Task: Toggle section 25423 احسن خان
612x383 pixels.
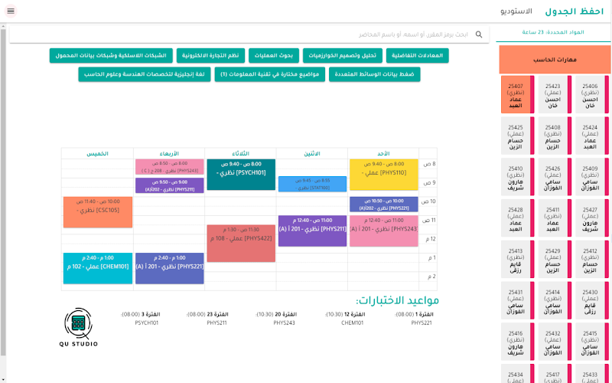Action: [555, 94]
